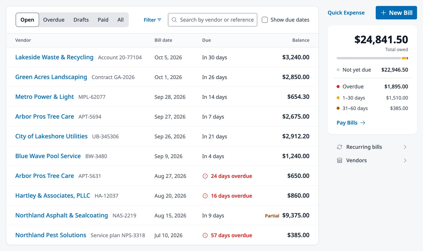Click the arrow icon beside Pay Bills

click(363, 123)
